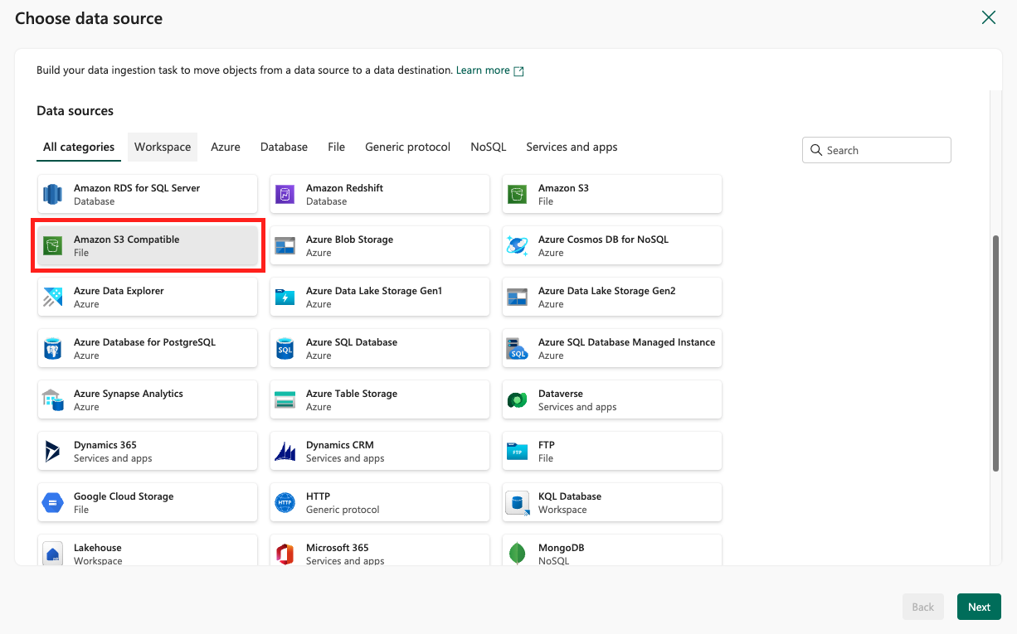Click the Amazon RDS for SQL Server icon

coord(53,195)
